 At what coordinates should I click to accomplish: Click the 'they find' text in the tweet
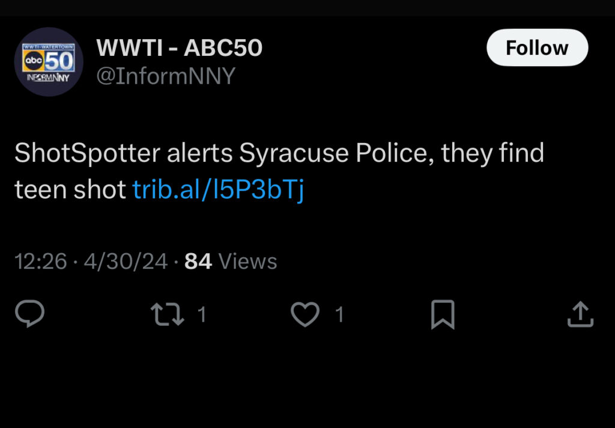[492, 153]
